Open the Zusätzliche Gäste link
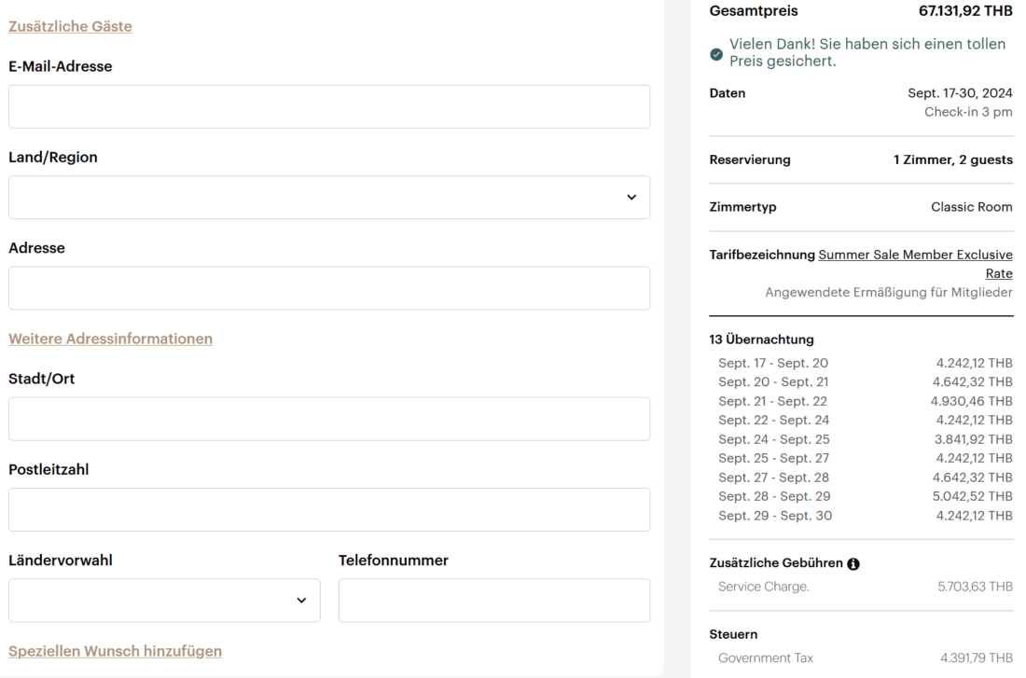 (x=70, y=26)
